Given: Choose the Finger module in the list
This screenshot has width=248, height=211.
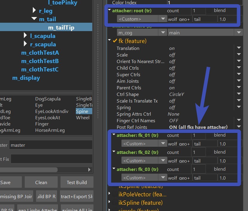Looking at the screenshot, I should [x=42, y=124].
